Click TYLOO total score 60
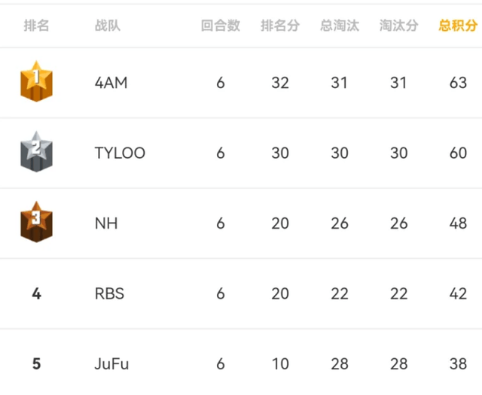Viewport: 482px width, 395px height. click(x=458, y=153)
